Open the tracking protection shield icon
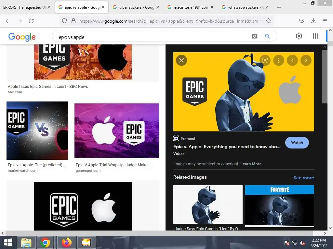Screen dimensions: 333x249 click(x=64, y=21)
